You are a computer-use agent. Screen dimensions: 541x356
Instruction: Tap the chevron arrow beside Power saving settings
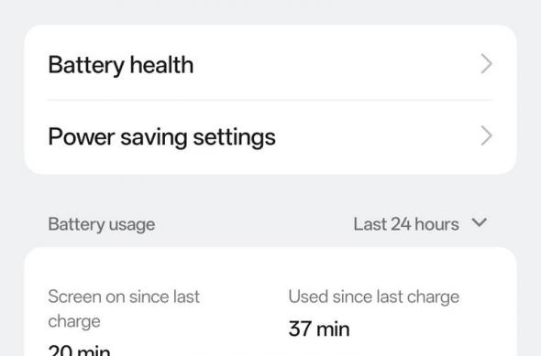pyautogui.click(x=486, y=136)
